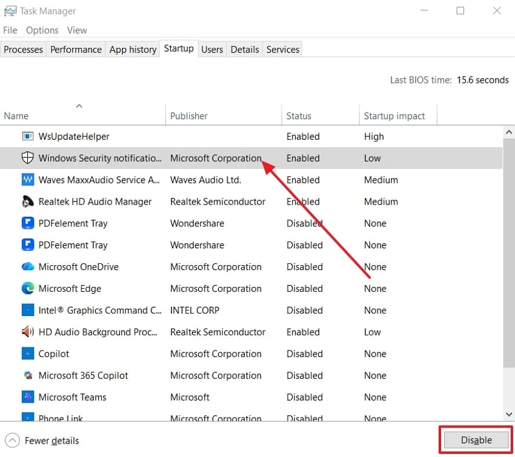The height and width of the screenshot is (457, 515).
Task: Open the Processes tab
Action: pyautogui.click(x=23, y=49)
